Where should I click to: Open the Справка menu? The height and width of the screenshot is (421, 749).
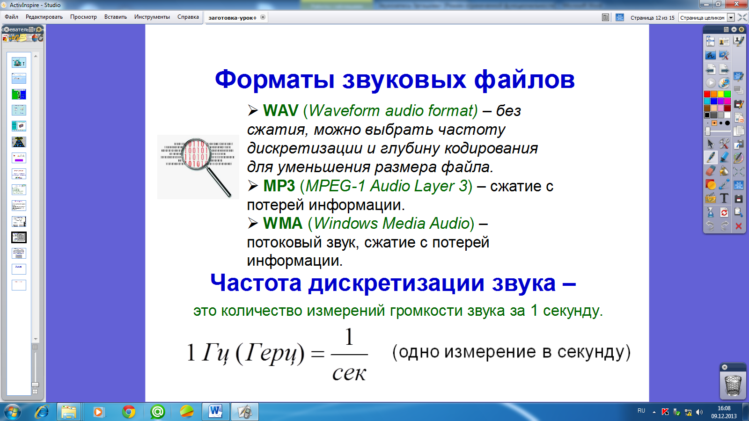click(x=188, y=17)
